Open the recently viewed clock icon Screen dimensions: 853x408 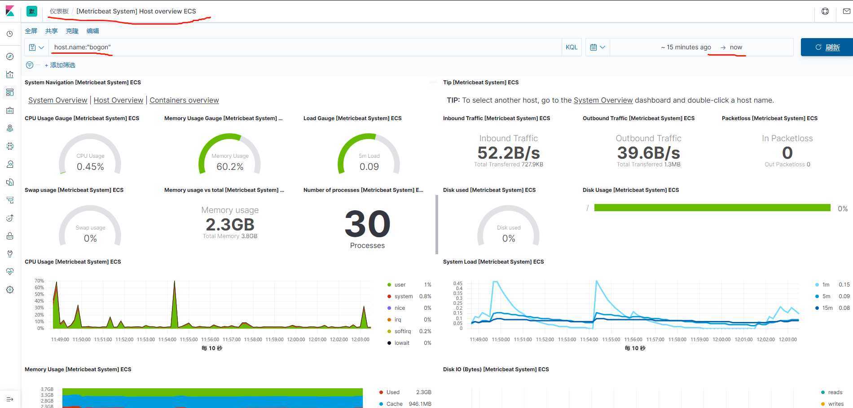point(10,34)
